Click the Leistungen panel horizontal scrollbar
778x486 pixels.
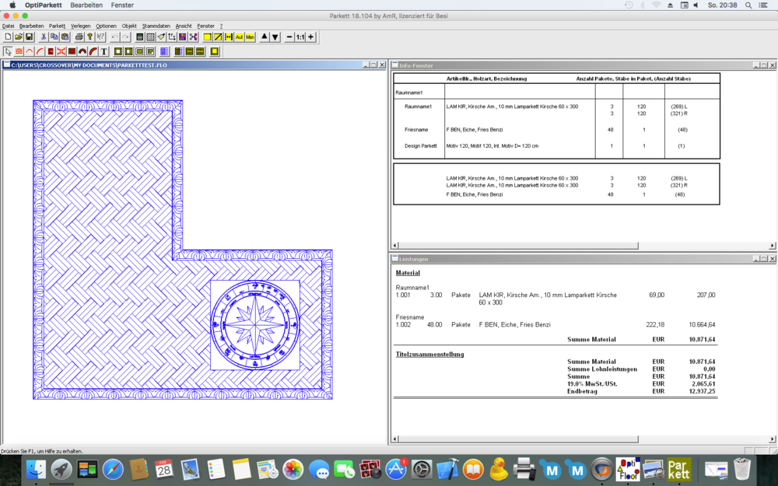point(583,439)
